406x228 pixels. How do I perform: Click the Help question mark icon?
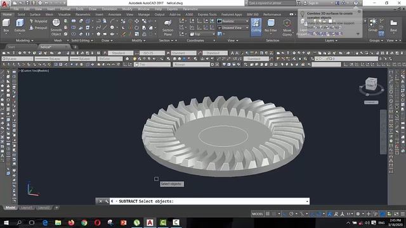tap(356, 3)
